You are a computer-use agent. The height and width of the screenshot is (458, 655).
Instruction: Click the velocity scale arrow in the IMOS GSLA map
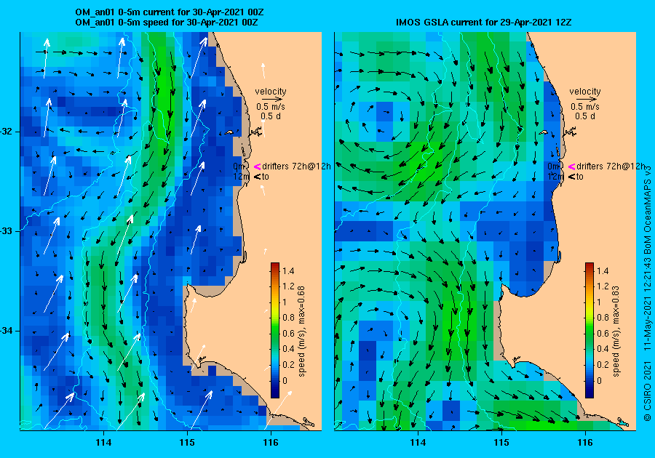point(585,100)
